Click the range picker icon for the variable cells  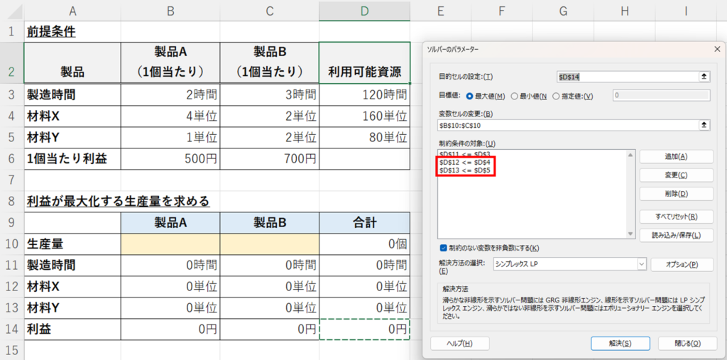coord(704,125)
